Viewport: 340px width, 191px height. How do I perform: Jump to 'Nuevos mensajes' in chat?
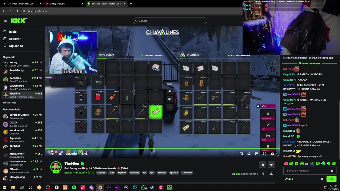[309, 63]
